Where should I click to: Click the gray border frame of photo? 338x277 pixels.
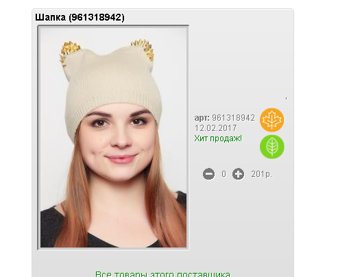coord(38,138)
